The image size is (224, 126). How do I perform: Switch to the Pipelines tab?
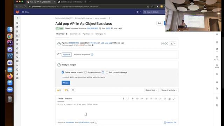[x=88, y=34]
